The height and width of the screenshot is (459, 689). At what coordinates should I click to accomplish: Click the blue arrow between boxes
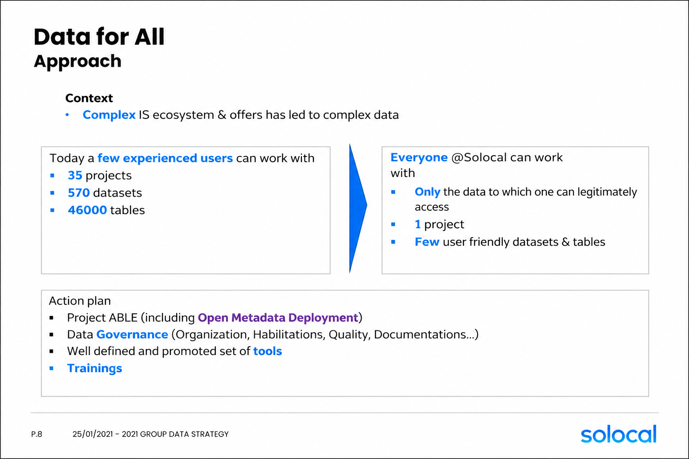[x=358, y=208]
